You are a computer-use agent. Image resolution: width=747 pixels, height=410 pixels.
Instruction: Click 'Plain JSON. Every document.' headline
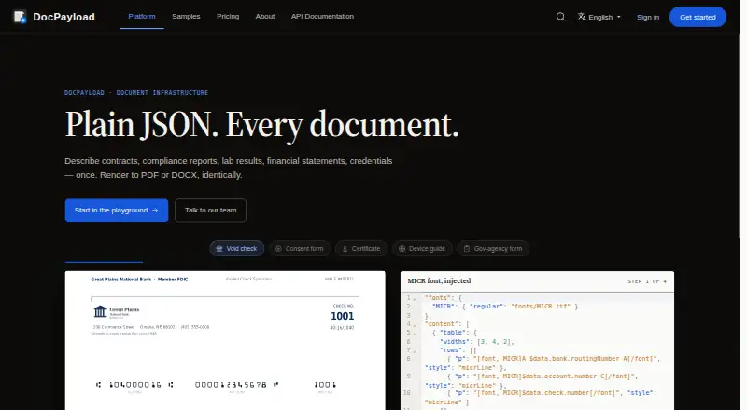[261, 125]
